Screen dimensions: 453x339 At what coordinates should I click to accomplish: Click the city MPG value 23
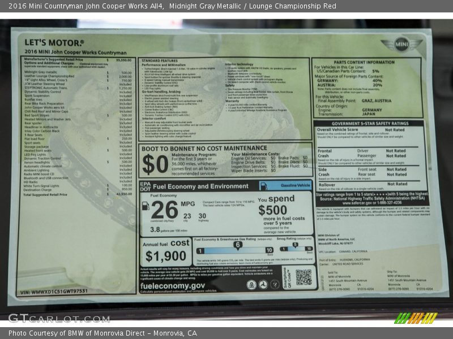point(187,216)
